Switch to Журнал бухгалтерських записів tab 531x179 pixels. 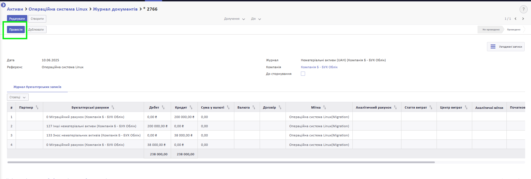click(x=37, y=87)
